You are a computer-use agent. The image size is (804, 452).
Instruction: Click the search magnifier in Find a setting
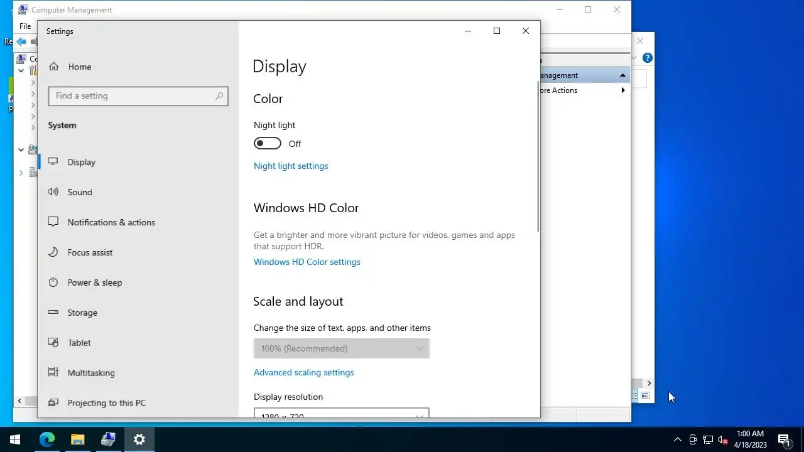tap(219, 96)
